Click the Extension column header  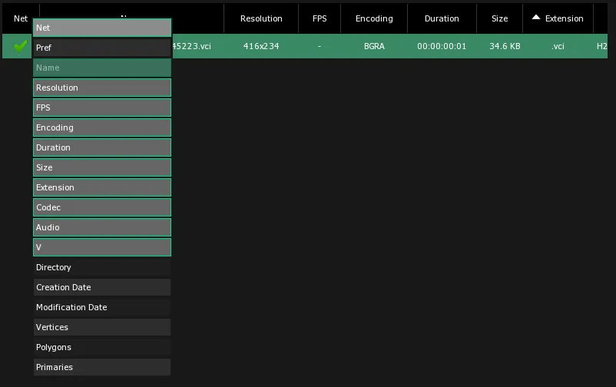[558, 18]
